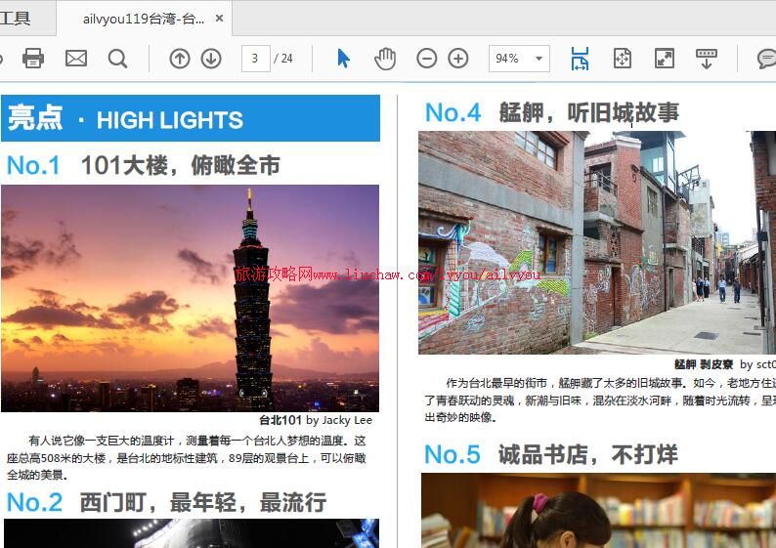Screen dimensions: 776x548
Task: Open the search magnifier tool
Action: click(x=118, y=59)
